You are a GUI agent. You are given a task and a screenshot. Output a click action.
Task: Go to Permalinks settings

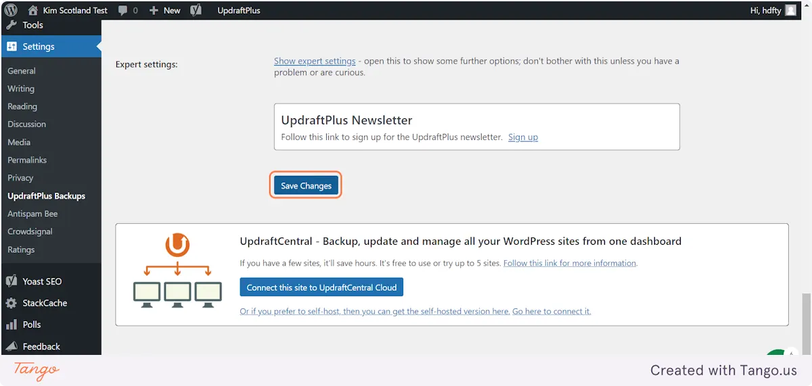pos(27,160)
